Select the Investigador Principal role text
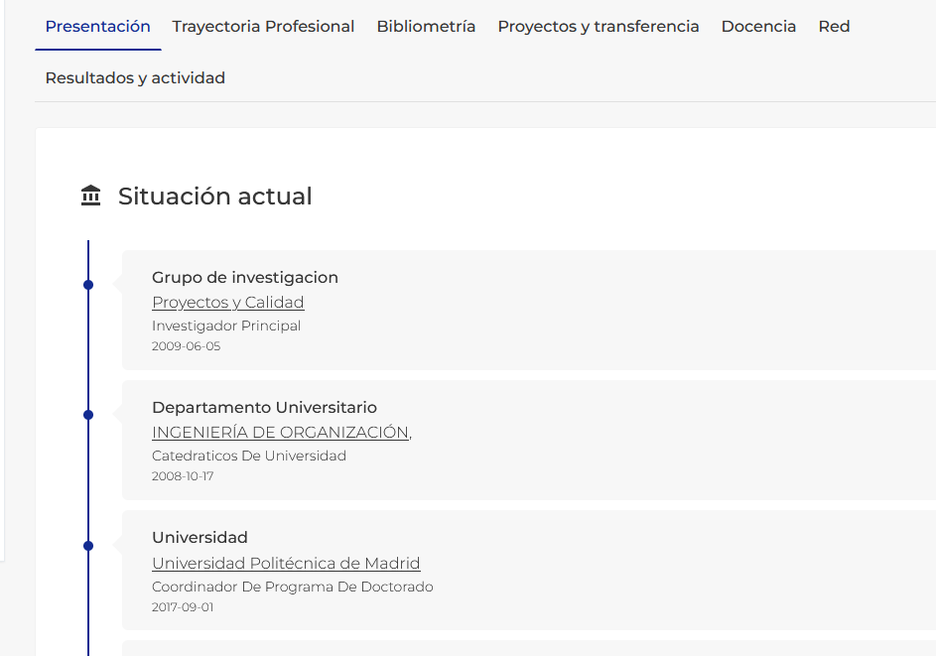Viewport: 936px width, 656px height. click(226, 326)
